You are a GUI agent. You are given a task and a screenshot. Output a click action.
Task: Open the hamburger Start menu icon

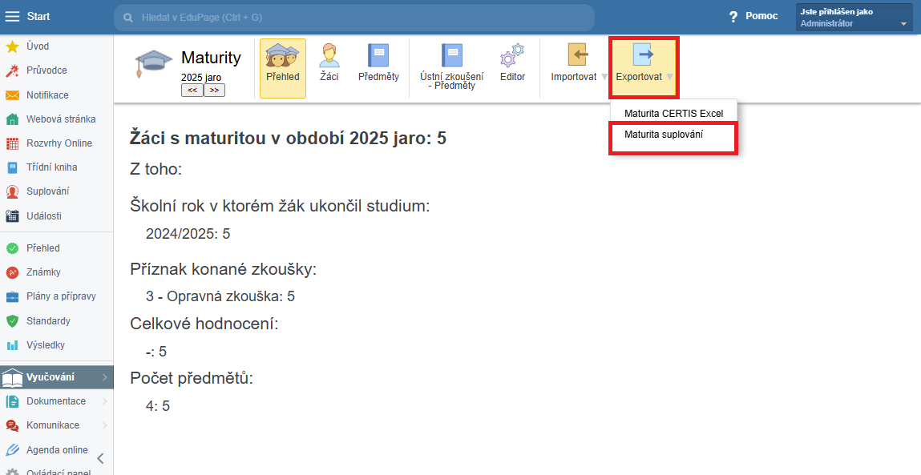pos(12,17)
